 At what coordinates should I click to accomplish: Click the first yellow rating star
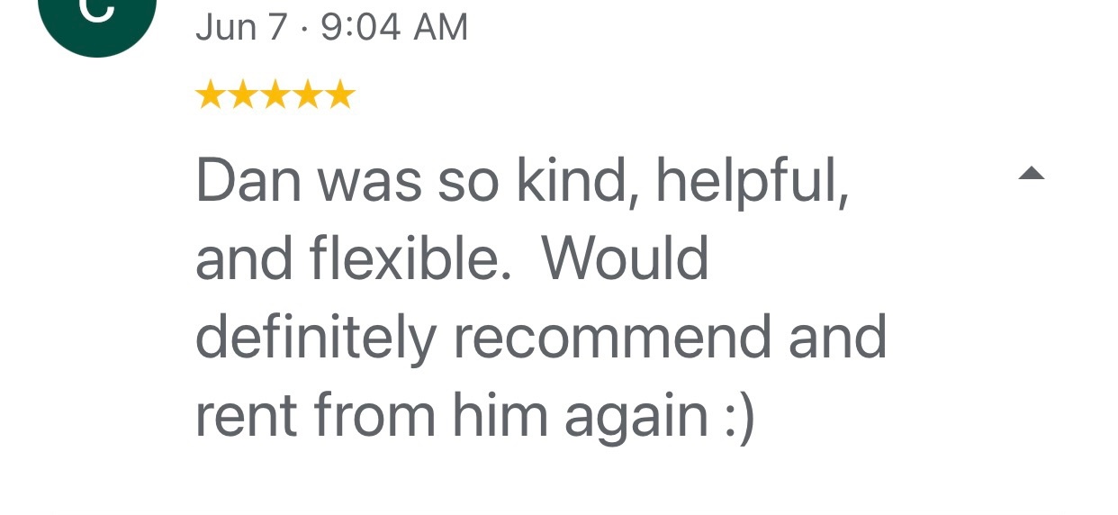pos(210,94)
